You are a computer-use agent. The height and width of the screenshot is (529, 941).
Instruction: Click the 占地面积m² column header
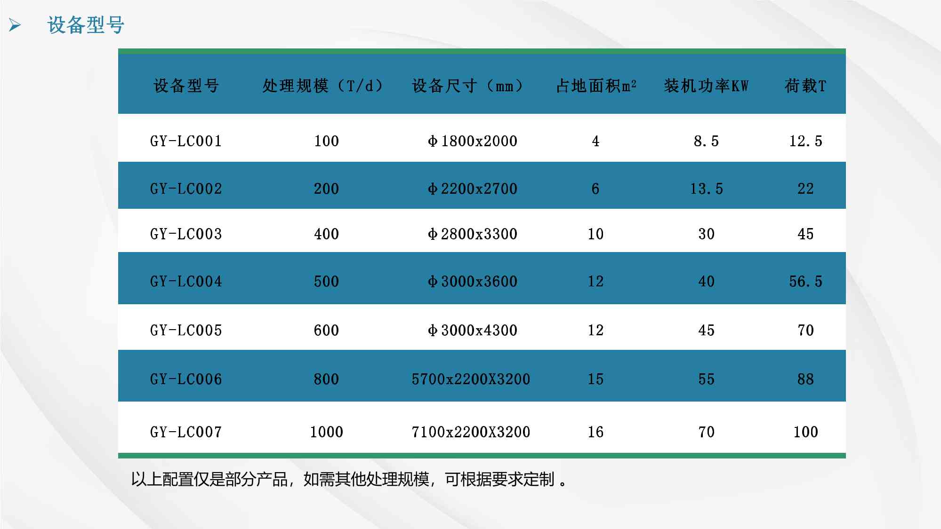click(x=596, y=86)
